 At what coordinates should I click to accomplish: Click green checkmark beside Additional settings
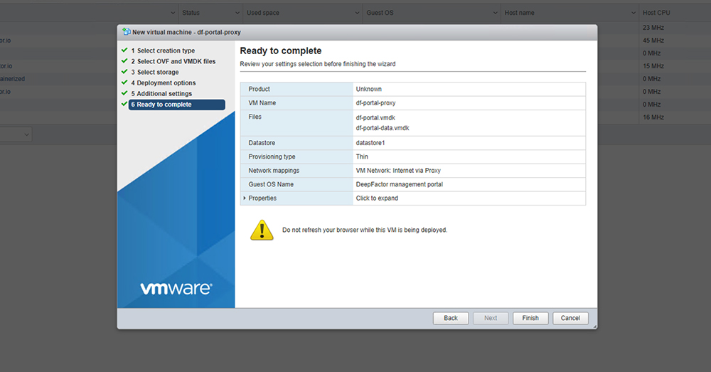coord(124,93)
